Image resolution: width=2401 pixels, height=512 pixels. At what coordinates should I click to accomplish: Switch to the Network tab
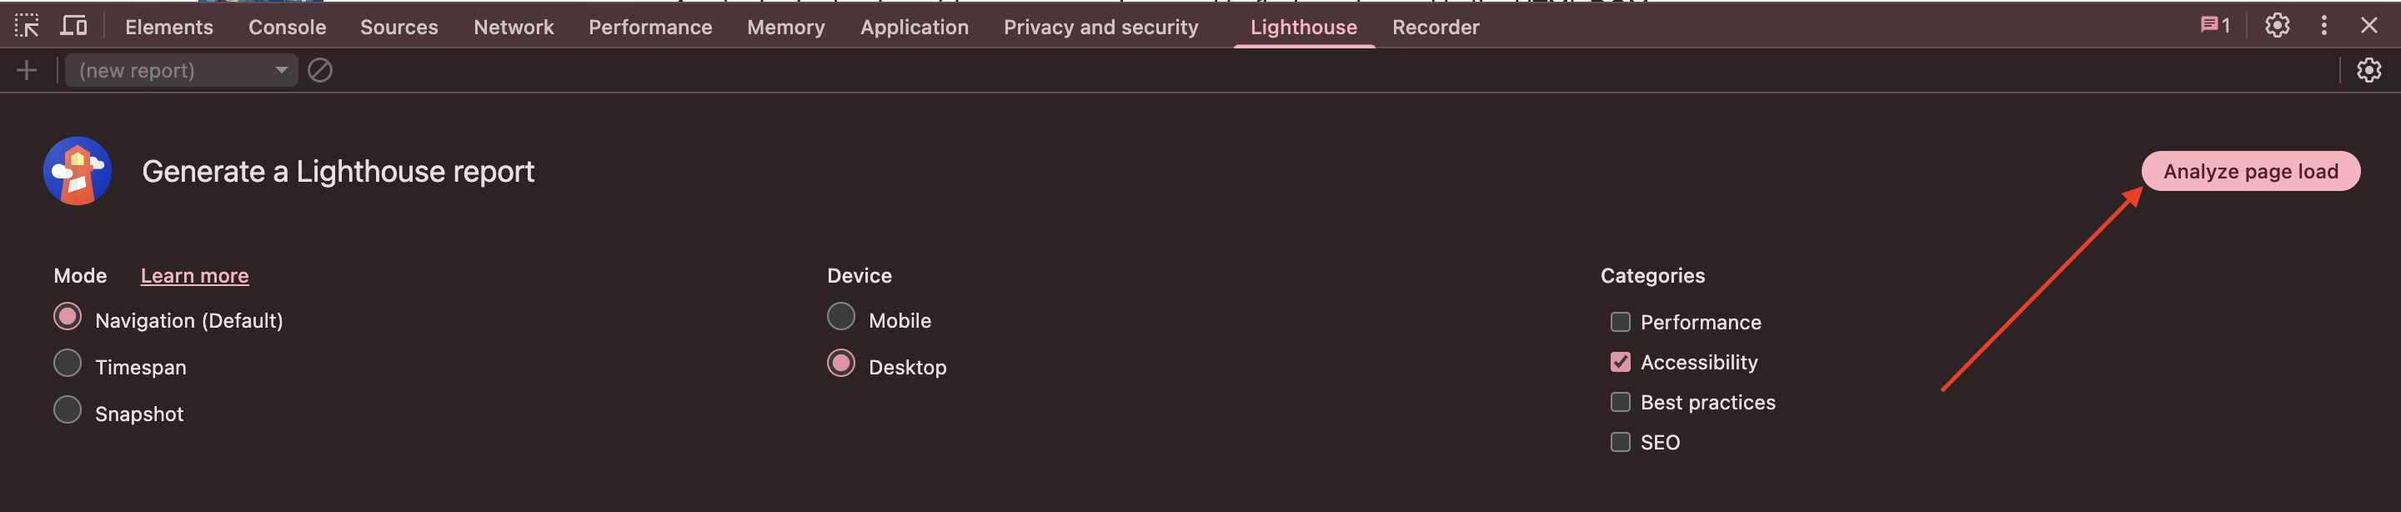[514, 27]
